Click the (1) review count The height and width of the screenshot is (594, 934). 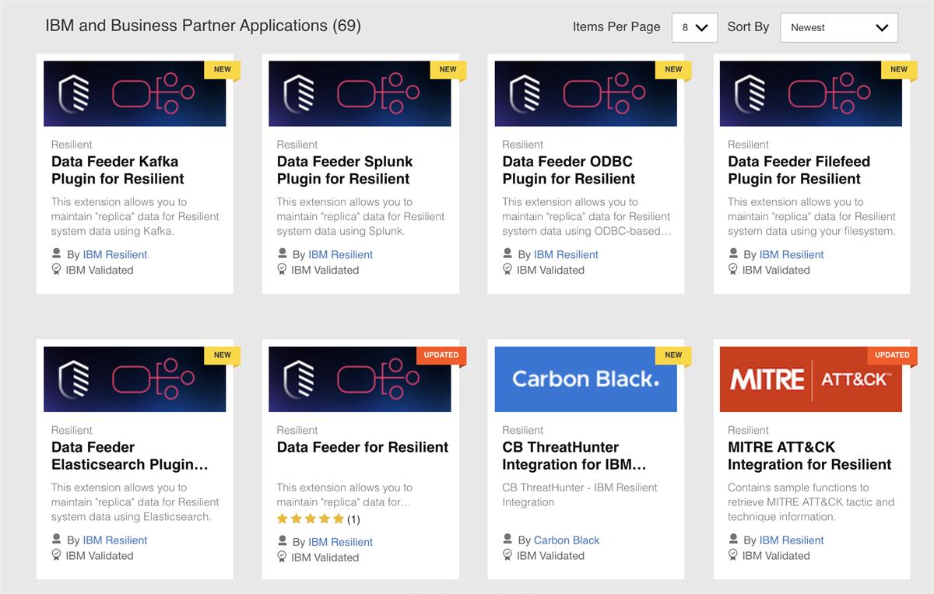tap(353, 519)
